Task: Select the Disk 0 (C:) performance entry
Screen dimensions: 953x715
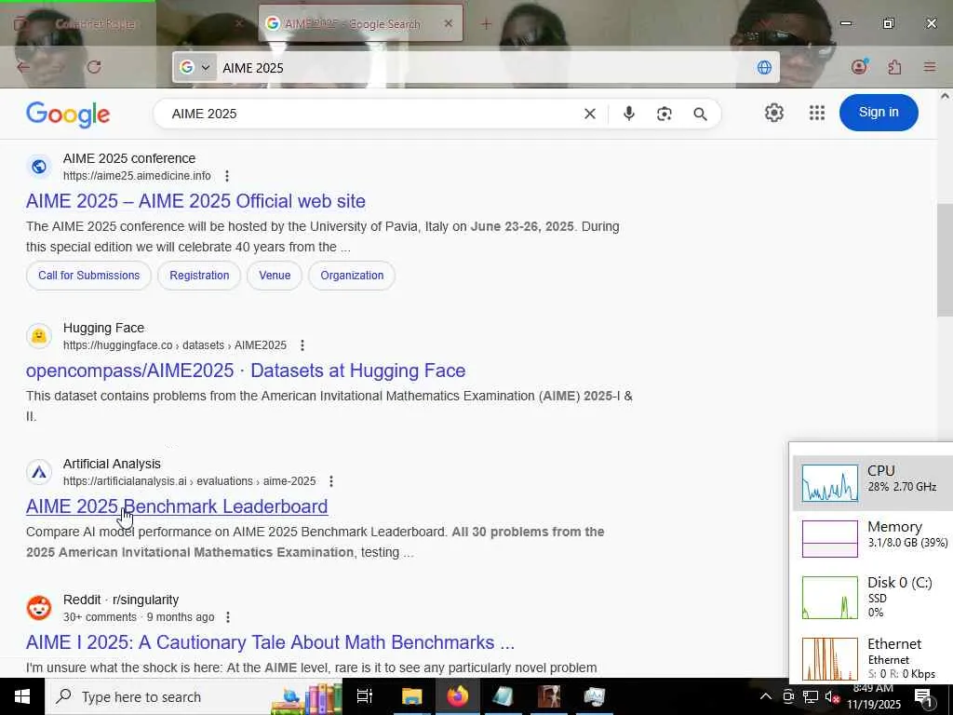Action: click(x=873, y=597)
